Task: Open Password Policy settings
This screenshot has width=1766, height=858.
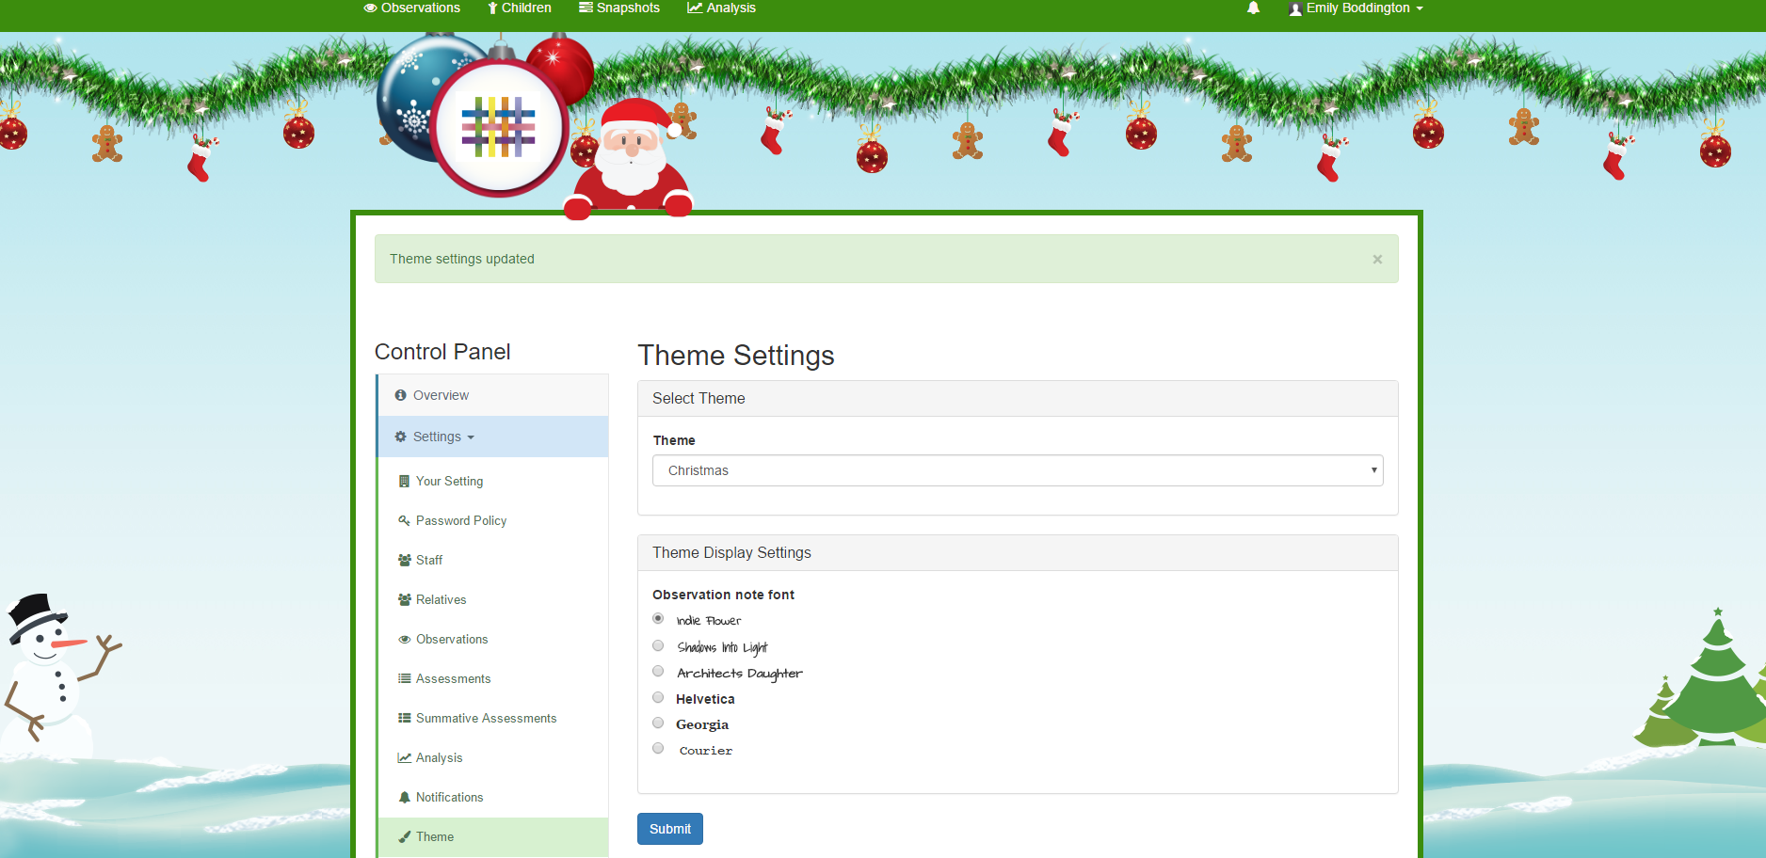Action: point(461,520)
